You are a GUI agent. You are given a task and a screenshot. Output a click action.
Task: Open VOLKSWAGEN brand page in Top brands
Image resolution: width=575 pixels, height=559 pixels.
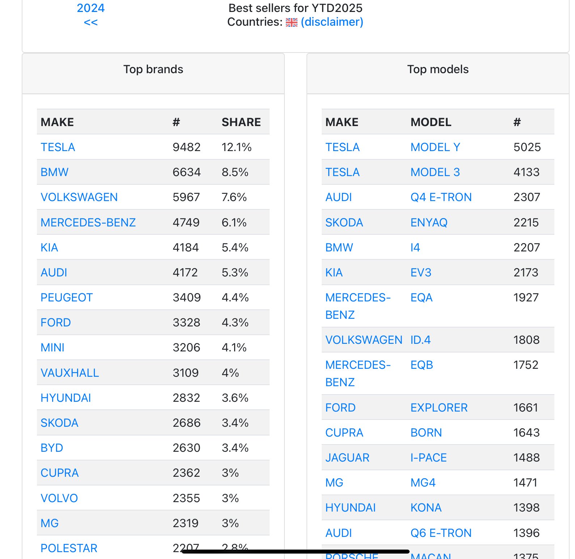pos(79,197)
